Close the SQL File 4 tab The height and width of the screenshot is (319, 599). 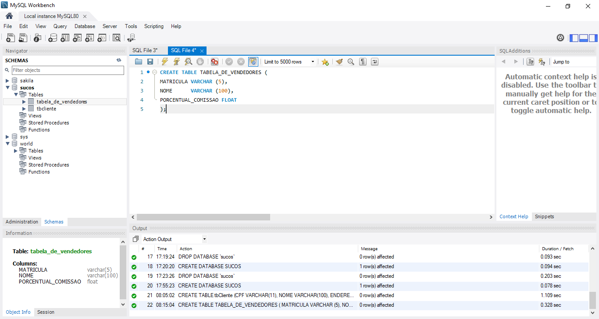202,51
